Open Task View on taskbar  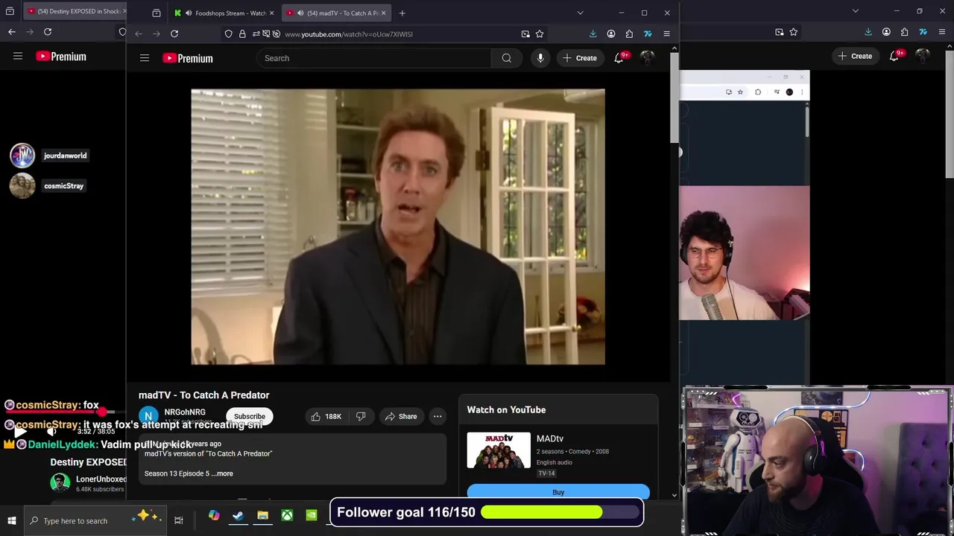coord(179,520)
